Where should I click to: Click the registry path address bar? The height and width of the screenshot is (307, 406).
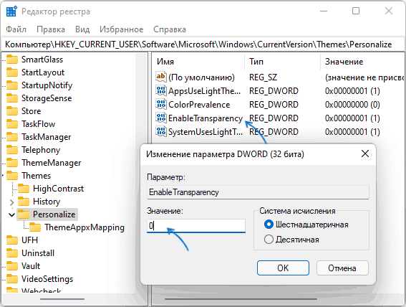203,44
